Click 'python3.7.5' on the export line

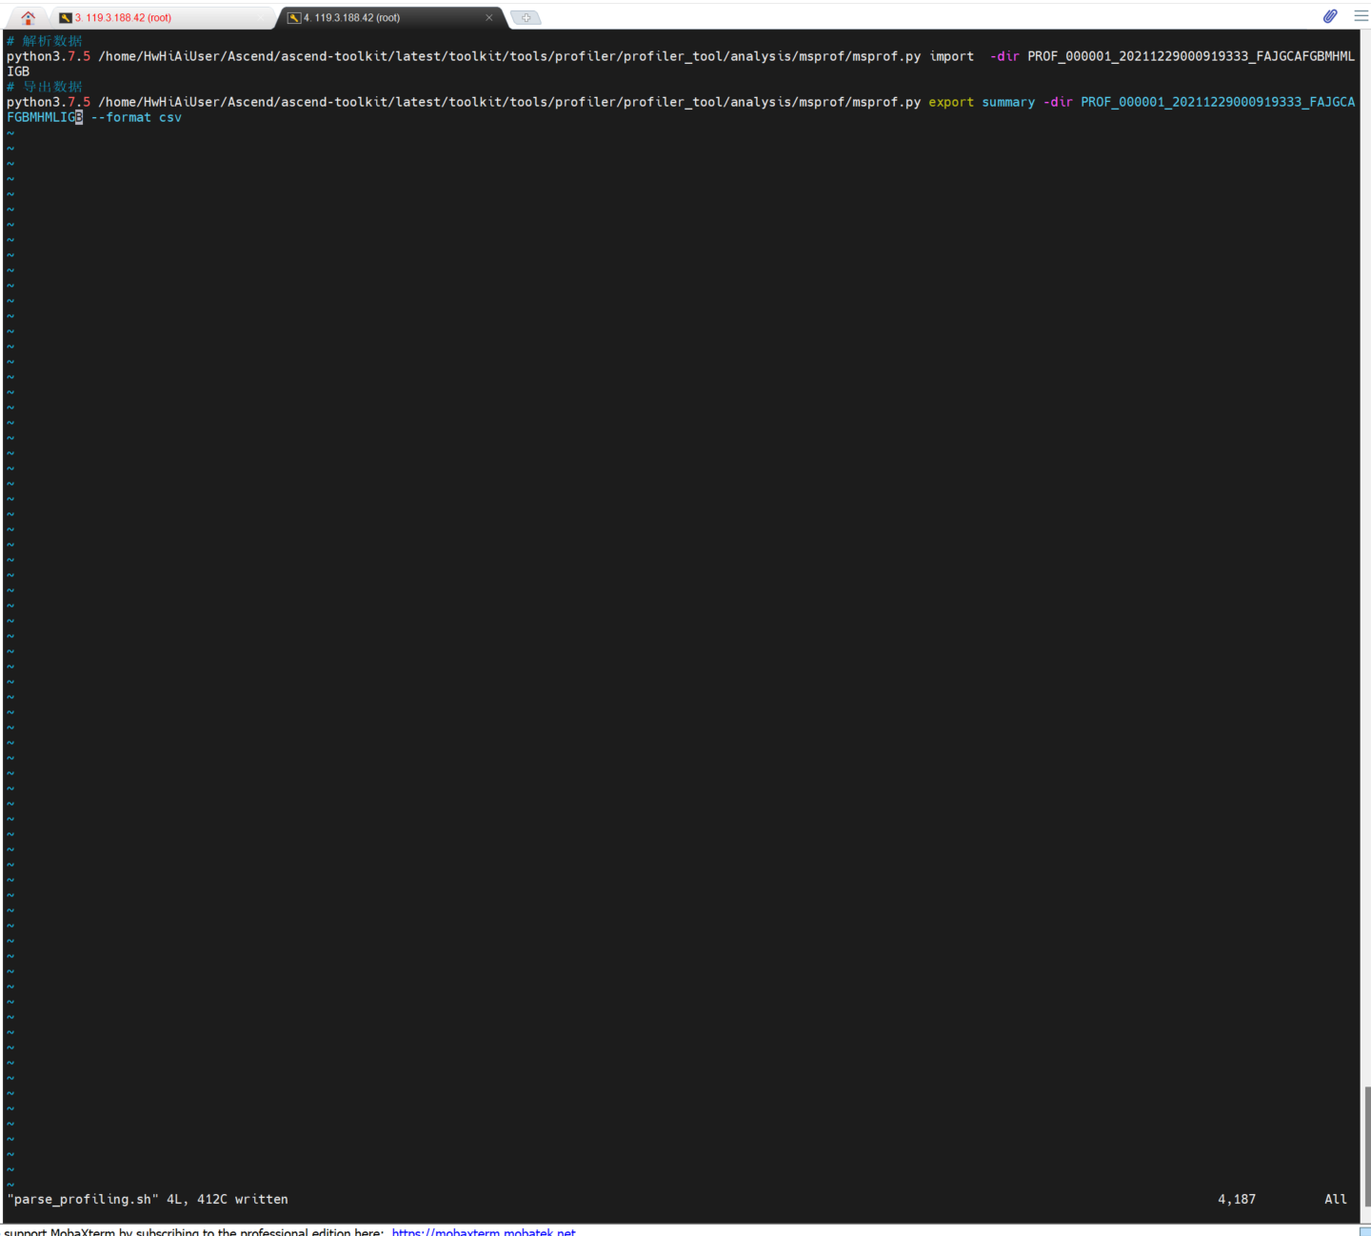[x=49, y=102]
